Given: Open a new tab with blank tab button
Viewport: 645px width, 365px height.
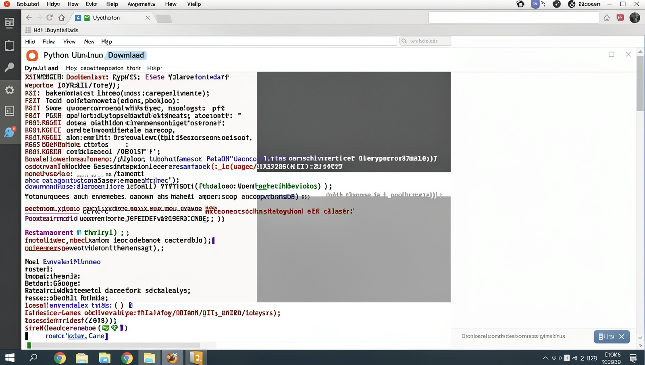Looking at the screenshot, I should tap(164, 19).
